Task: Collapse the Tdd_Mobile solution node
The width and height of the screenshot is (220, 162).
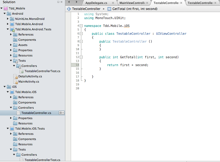Action: [2, 8]
